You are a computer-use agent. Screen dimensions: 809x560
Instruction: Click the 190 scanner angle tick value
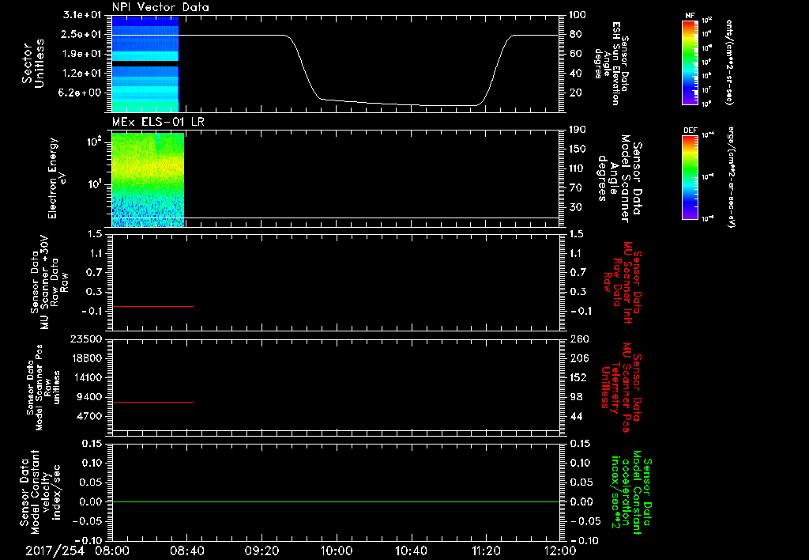point(577,130)
